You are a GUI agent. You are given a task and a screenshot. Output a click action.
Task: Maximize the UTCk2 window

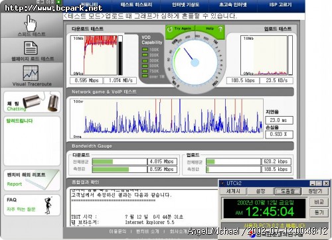point(319,183)
